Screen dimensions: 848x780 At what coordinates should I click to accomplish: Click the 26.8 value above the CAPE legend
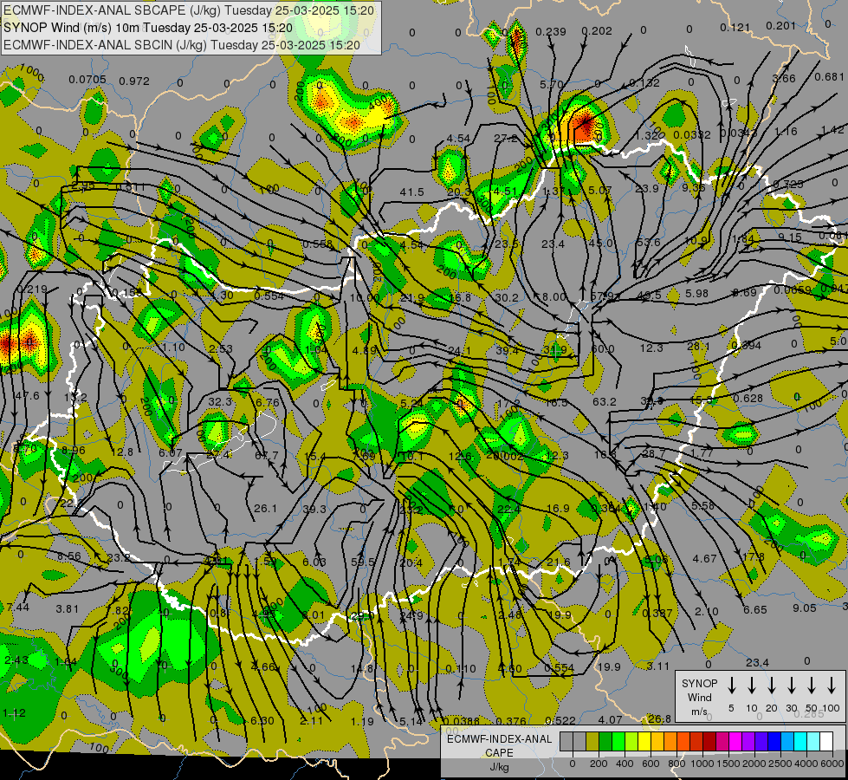[x=659, y=718]
